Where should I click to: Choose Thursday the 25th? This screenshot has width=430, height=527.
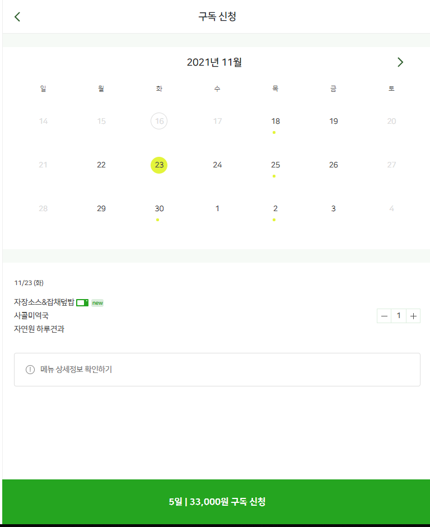click(275, 165)
